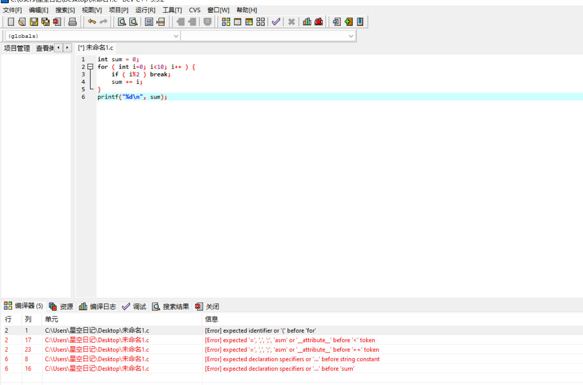Click the 信息 column header
The width and height of the screenshot is (583, 385).
point(392,319)
